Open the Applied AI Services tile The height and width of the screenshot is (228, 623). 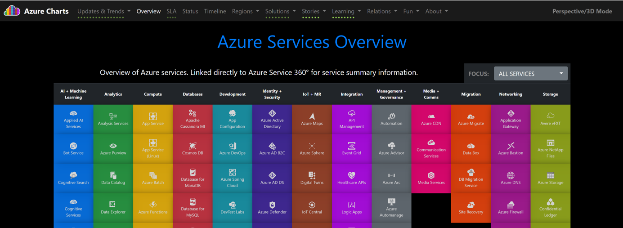point(73,120)
